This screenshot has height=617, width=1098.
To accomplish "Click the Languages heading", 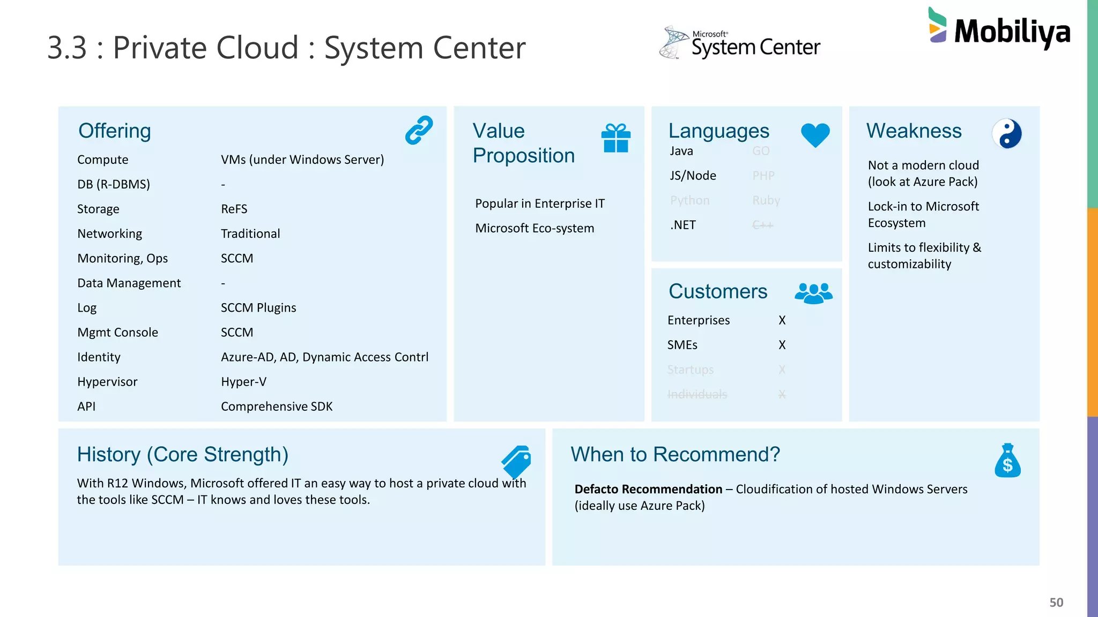I will (718, 131).
